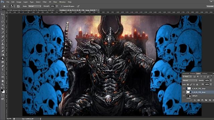Select the Zoom tool
Viewport: 214px width, 120px height.
pos(3,85)
